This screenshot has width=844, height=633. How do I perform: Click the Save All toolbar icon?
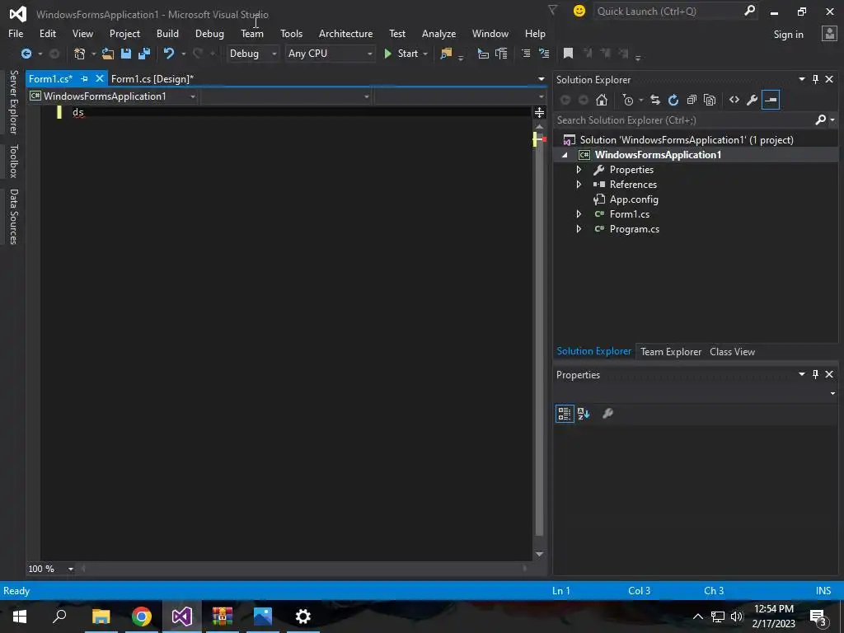[144, 54]
